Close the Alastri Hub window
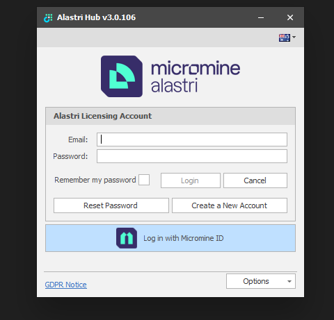The width and height of the screenshot is (334, 320). [x=290, y=17]
